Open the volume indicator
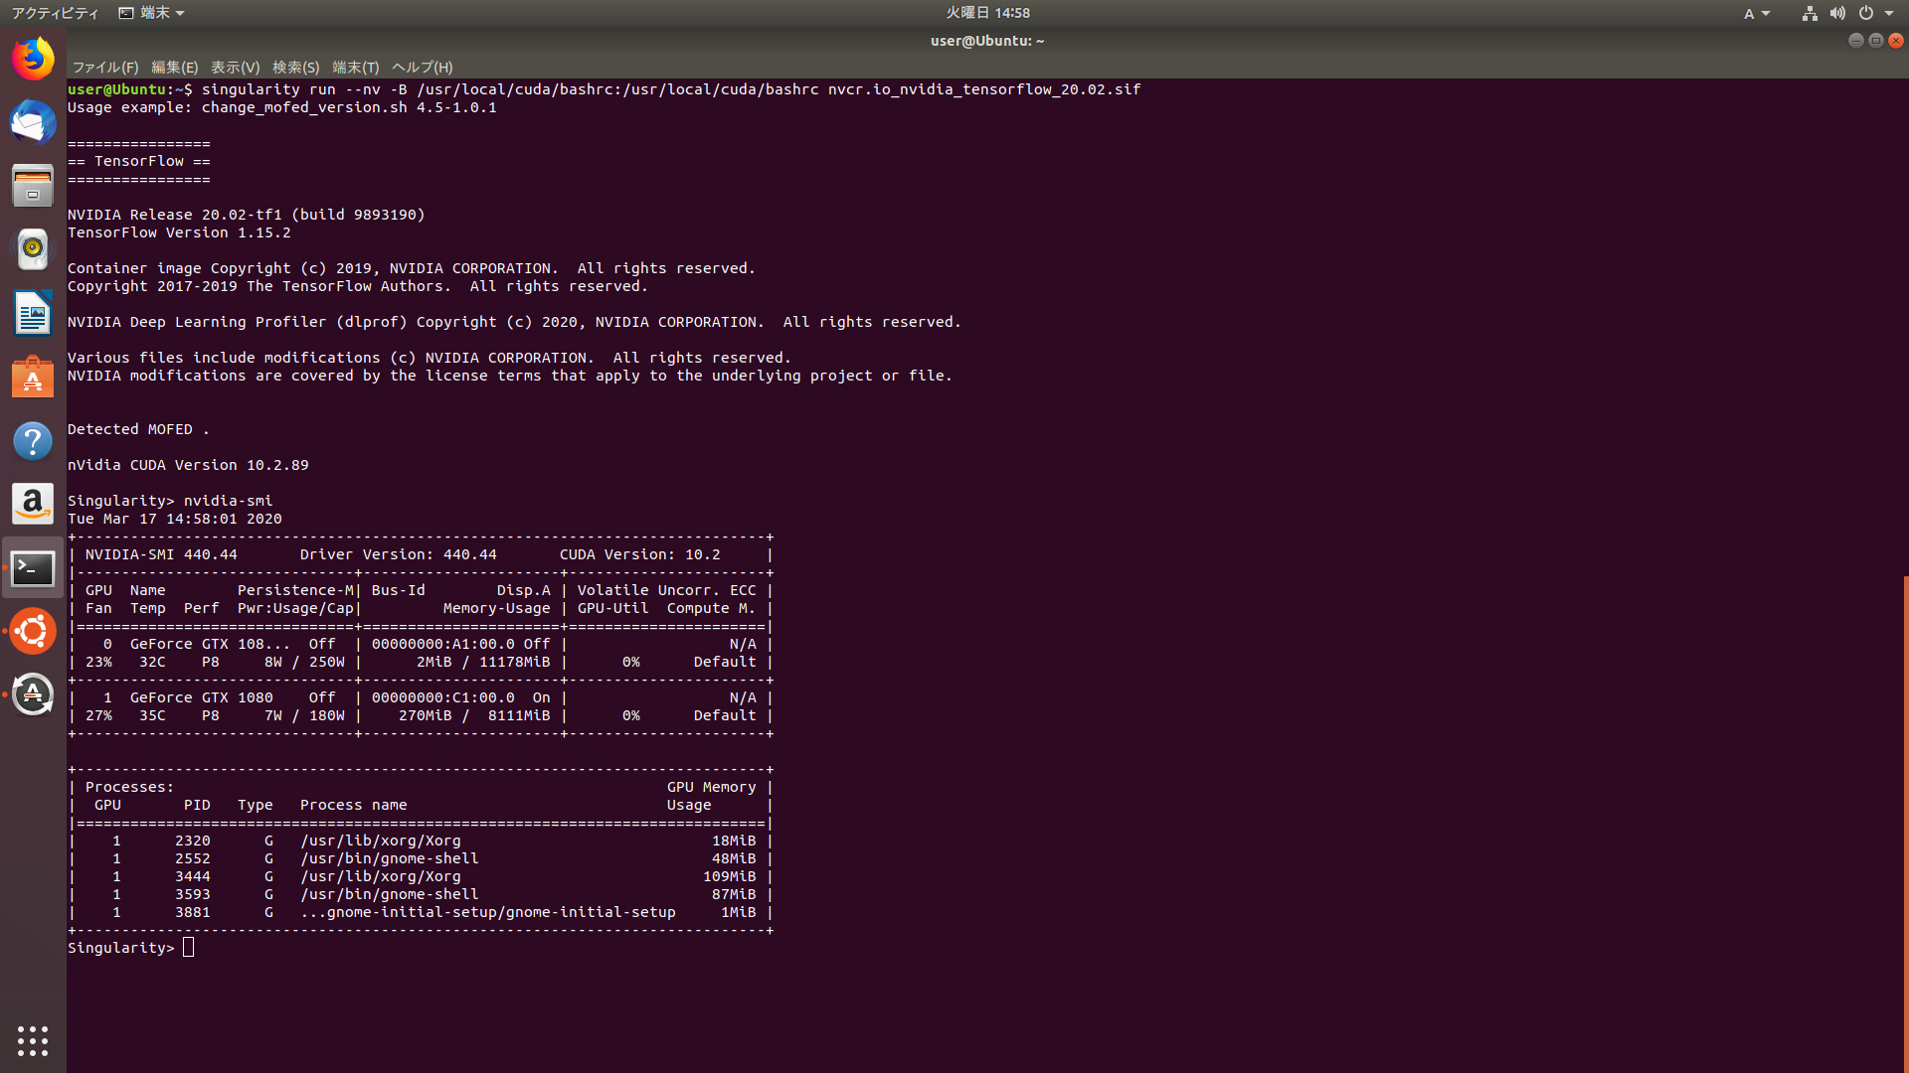Viewport: 1909px width, 1073px height. (1837, 13)
